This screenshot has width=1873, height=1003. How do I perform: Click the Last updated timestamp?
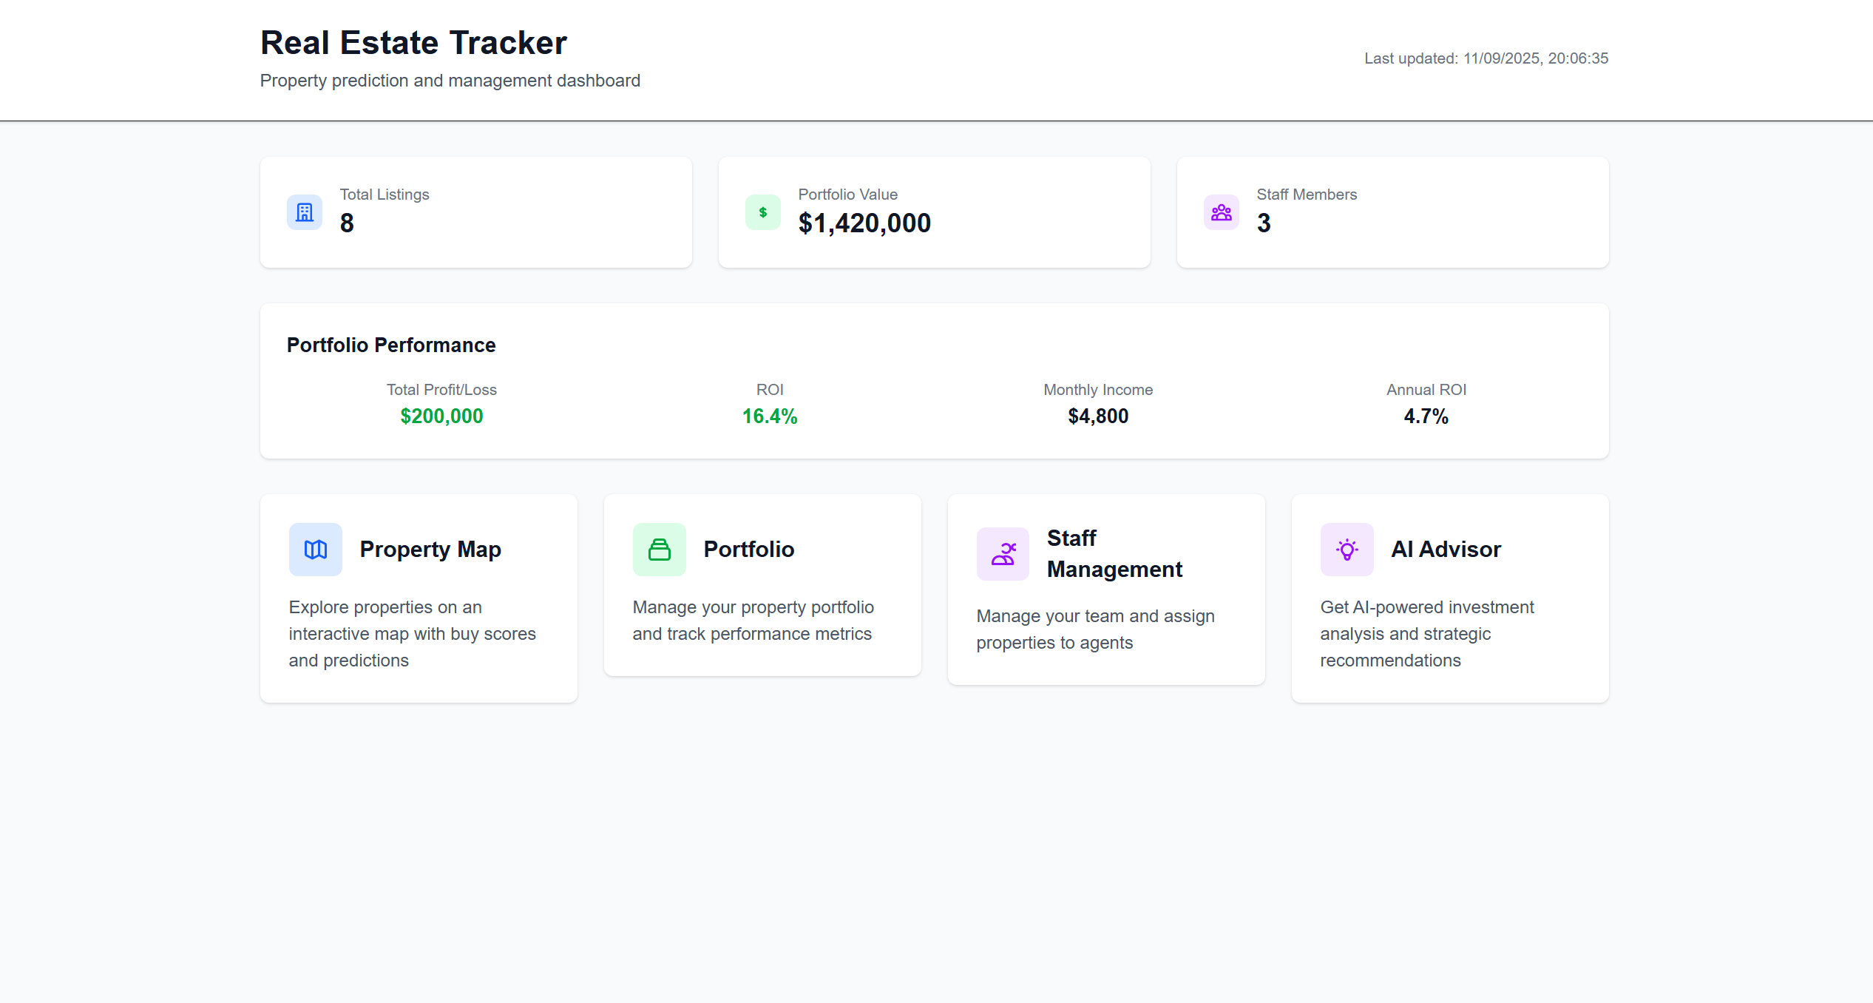click(x=1486, y=58)
